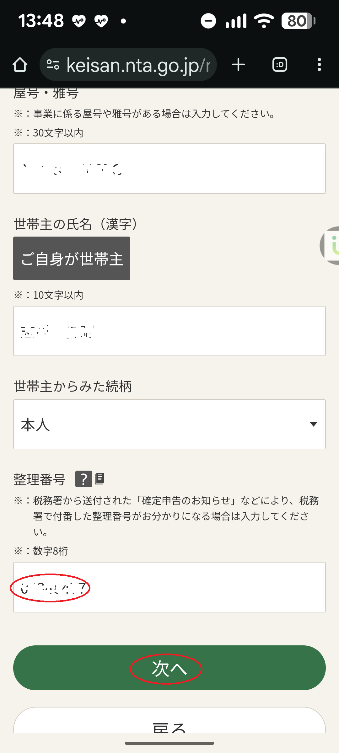Tap the floating green chat icon at right edge

(331, 245)
